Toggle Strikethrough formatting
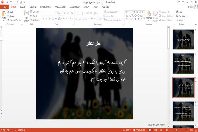This screenshot has width=198, height=132. pyautogui.click(x=56, y=19)
